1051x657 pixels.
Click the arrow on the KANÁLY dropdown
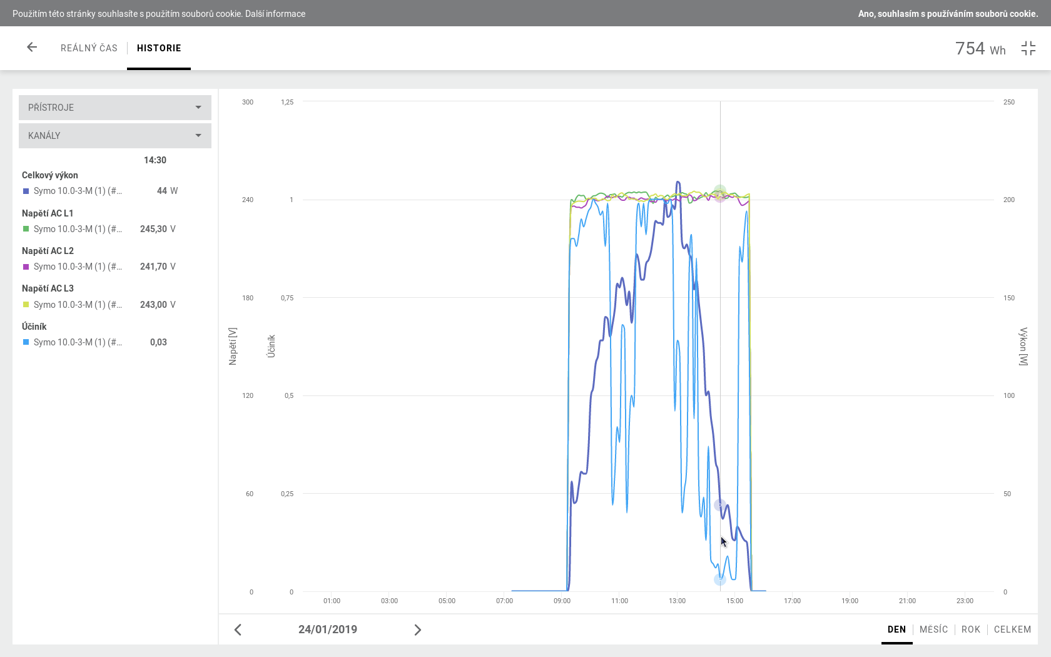198,136
